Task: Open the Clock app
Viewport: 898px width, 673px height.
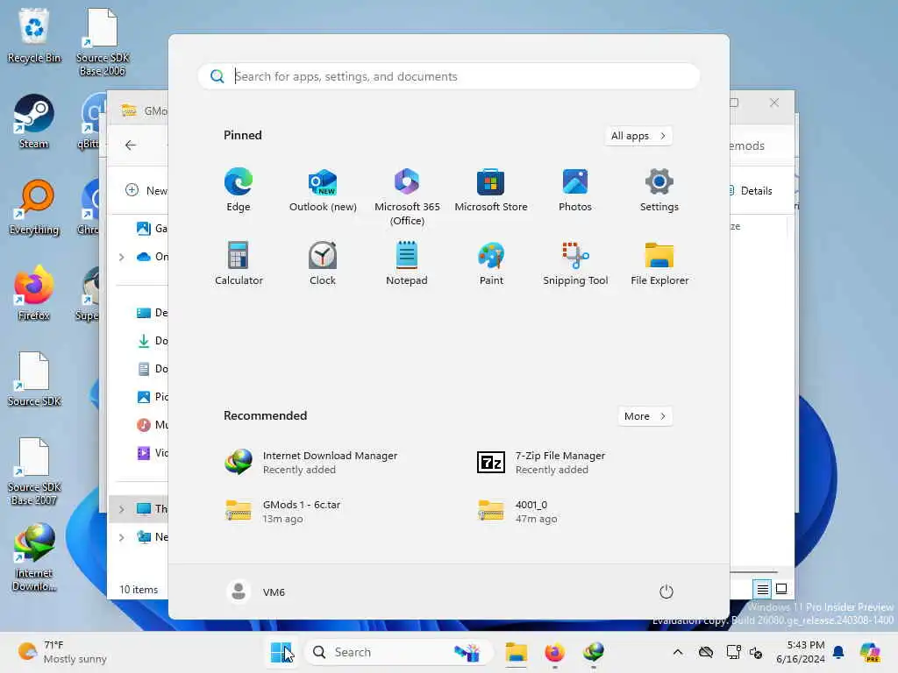Action: (x=323, y=263)
